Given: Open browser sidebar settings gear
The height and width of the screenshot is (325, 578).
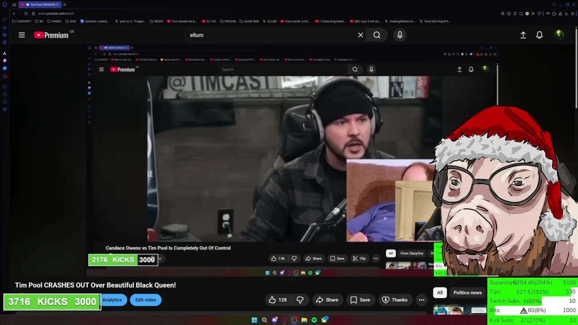Looking at the screenshot, I should pos(5,109).
